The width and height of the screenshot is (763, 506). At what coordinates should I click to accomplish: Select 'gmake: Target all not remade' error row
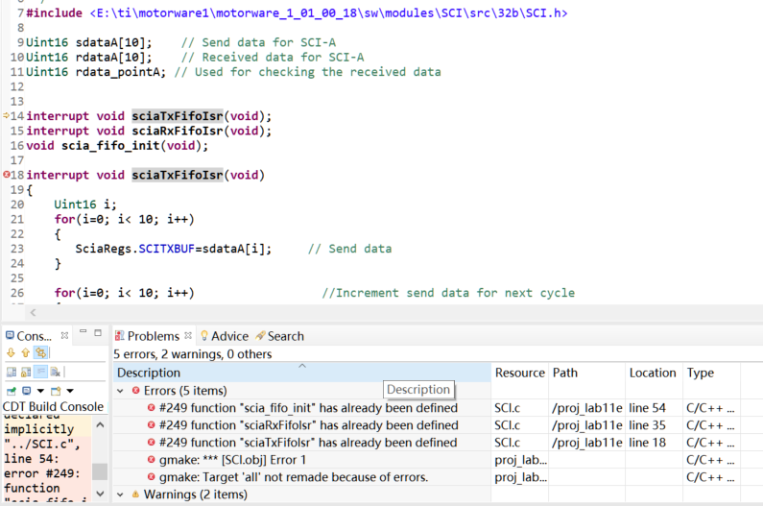(294, 477)
